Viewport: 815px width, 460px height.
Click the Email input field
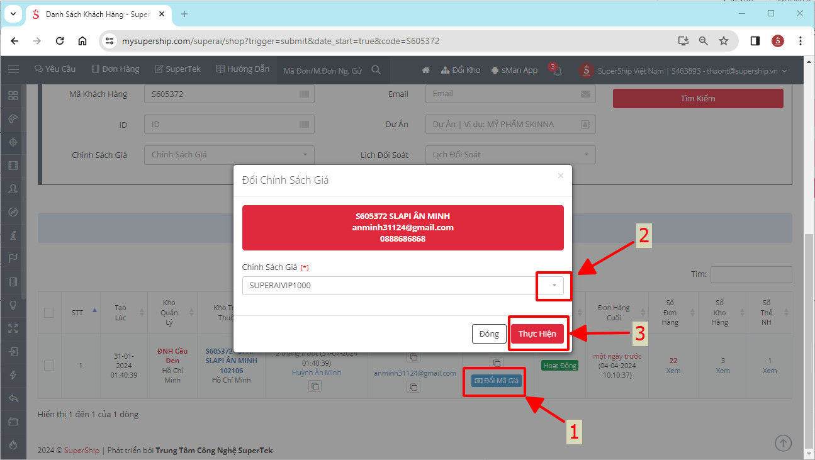pyautogui.click(x=510, y=94)
